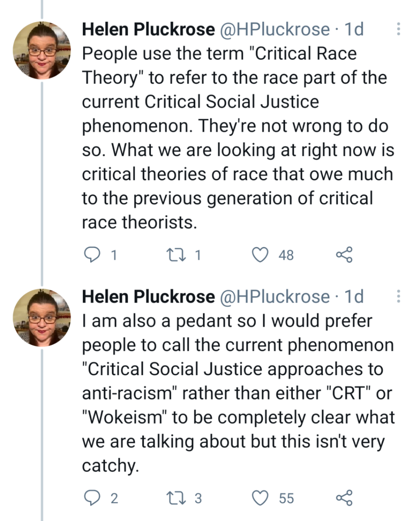Reply to the "Critical Race Theory" tweet
This screenshot has height=521, width=420.
coord(92,255)
